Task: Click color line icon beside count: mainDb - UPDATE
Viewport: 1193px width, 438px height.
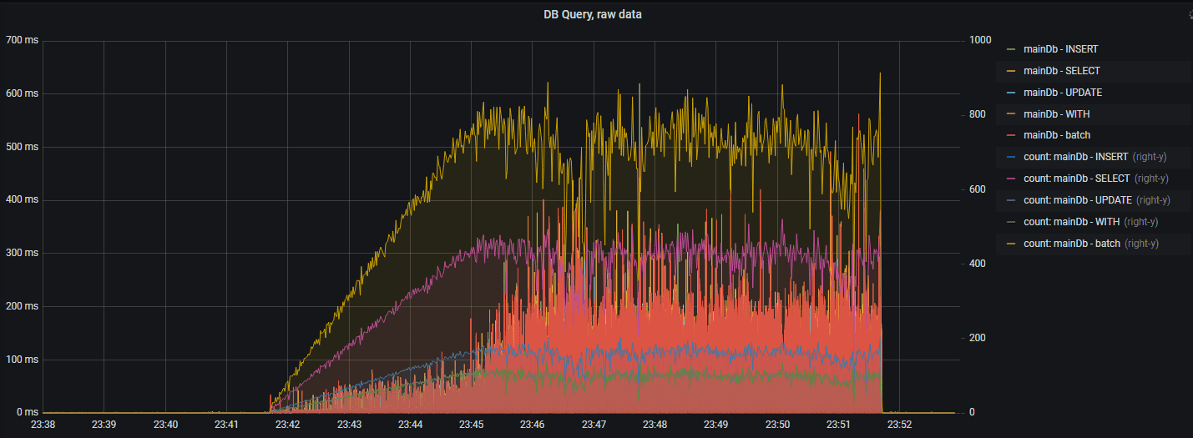Action: click(1011, 200)
